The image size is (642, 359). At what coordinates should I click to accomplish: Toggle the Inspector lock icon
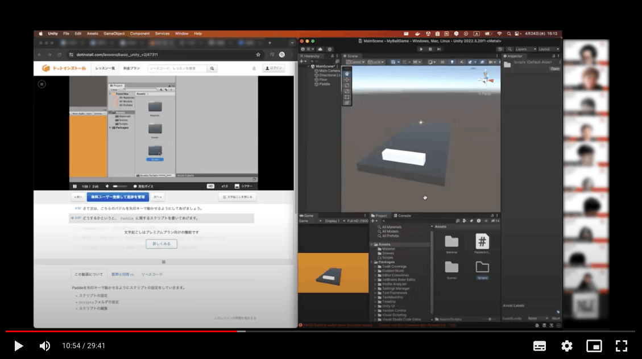(x=553, y=56)
